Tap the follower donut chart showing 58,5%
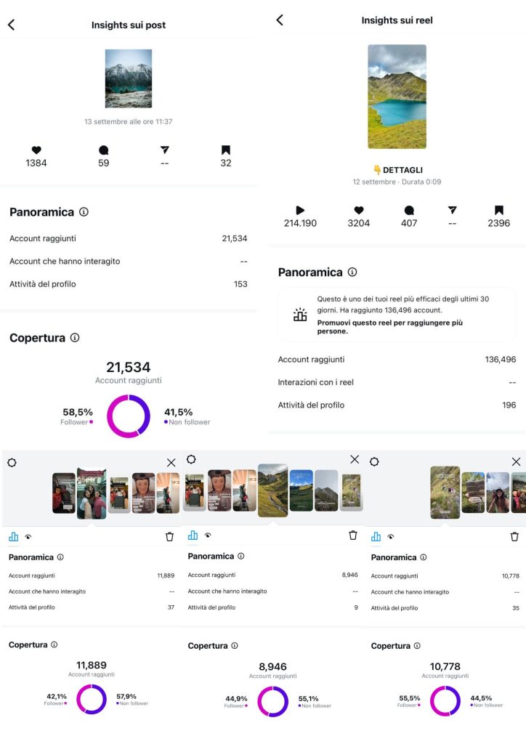 pyautogui.click(x=129, y=416)
